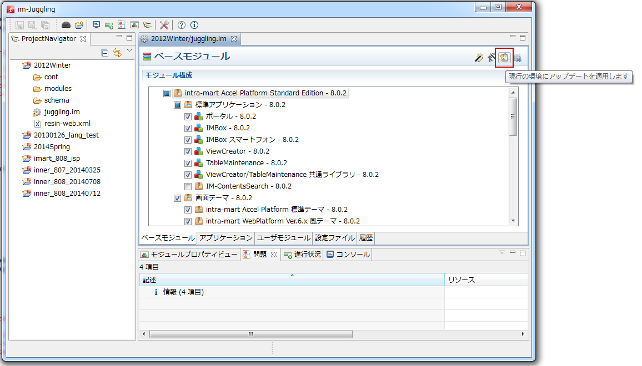Viewport: 642px width, 366px height.
Task: Click the リソース column header
Action: pyautogui.click(x=486, y=279)
